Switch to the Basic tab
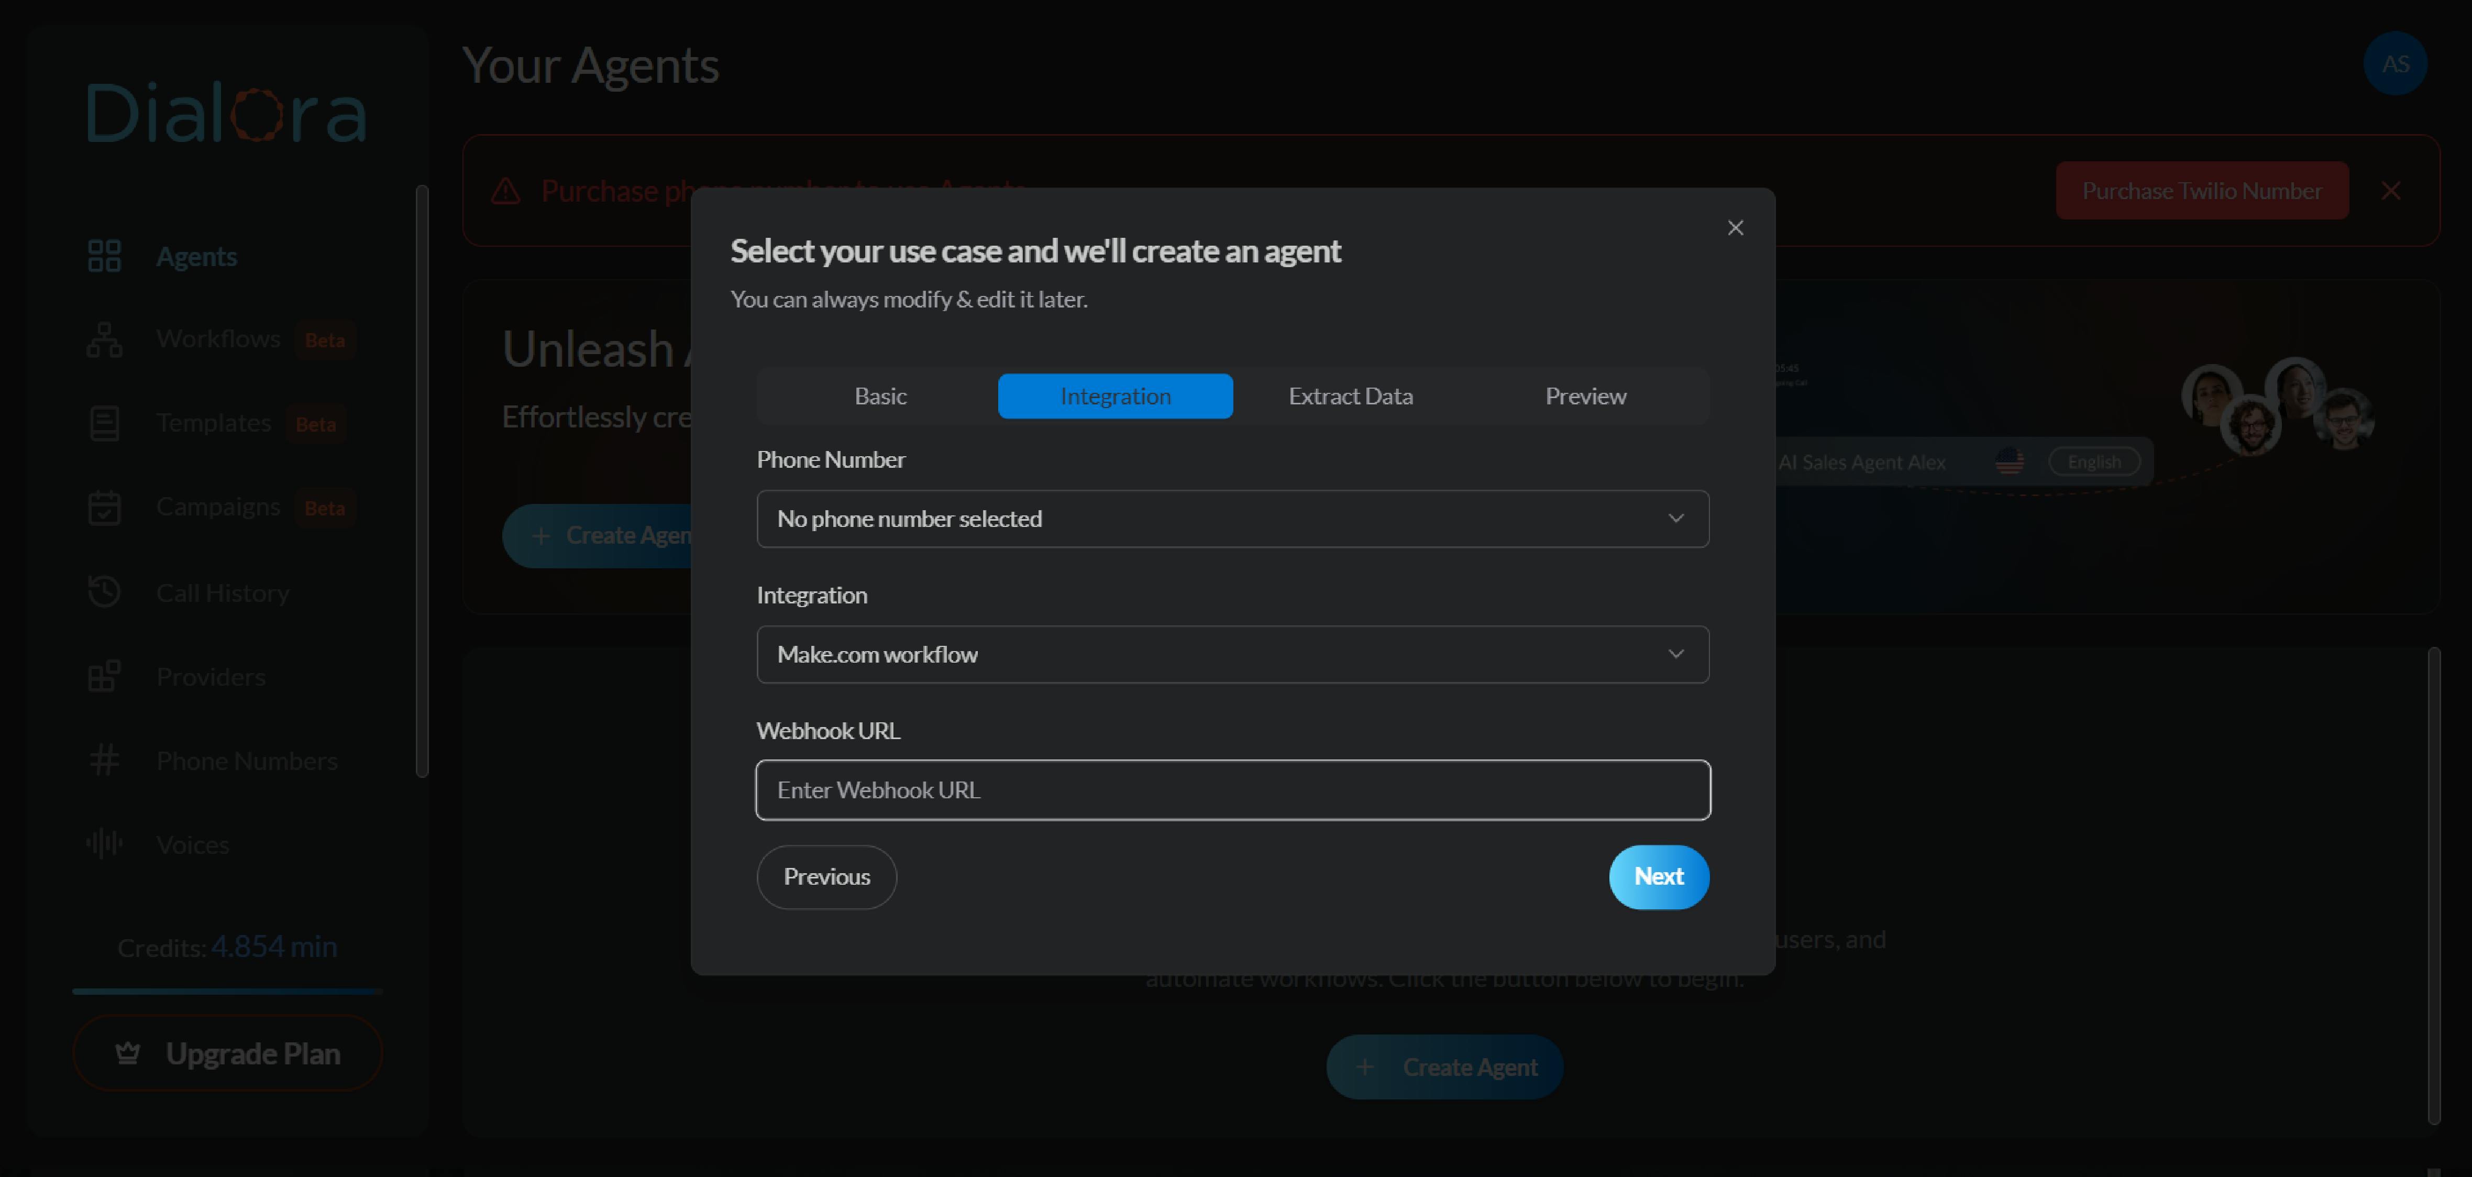 (x=879, y=394)
